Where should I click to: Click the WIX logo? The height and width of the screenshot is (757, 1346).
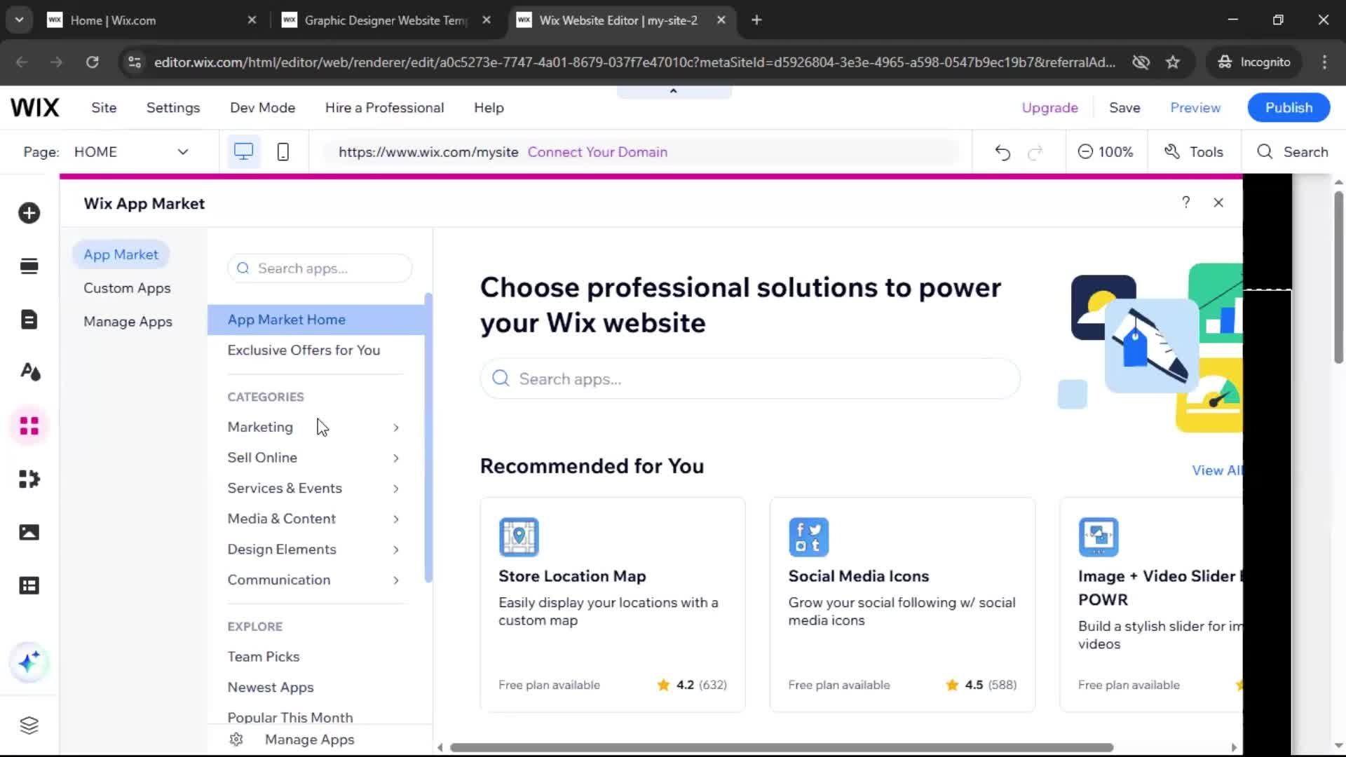coord(35,107)
